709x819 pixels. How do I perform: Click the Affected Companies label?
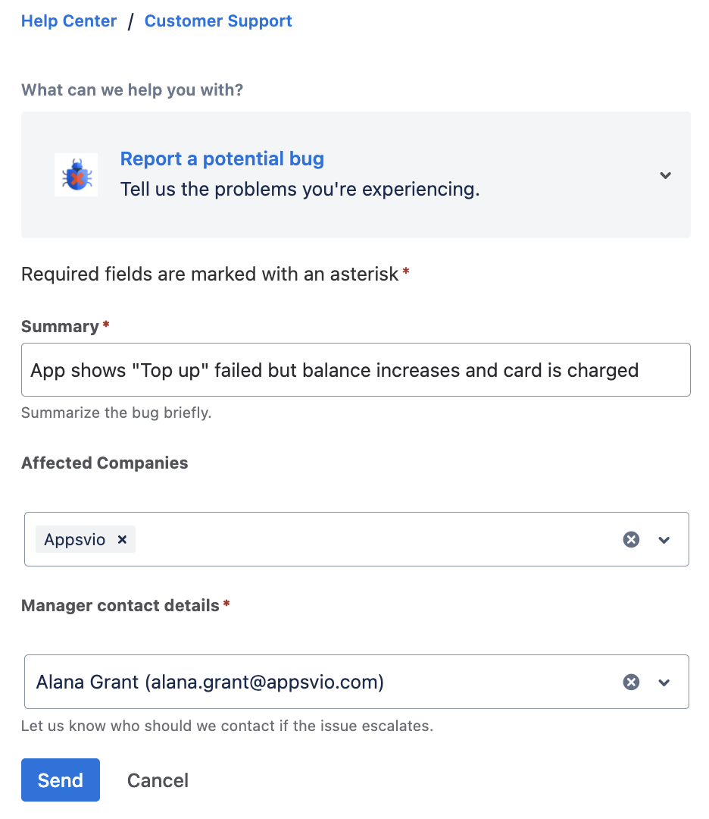105,463
